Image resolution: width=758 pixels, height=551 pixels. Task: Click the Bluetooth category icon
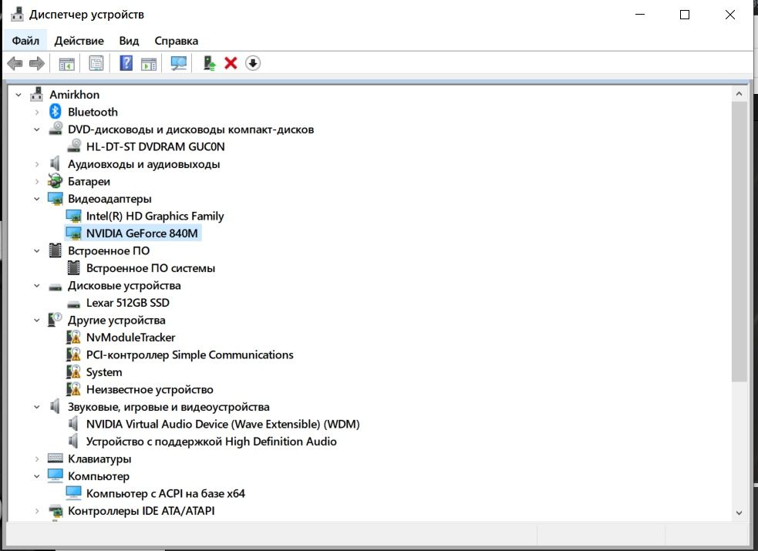click(55, 112)
